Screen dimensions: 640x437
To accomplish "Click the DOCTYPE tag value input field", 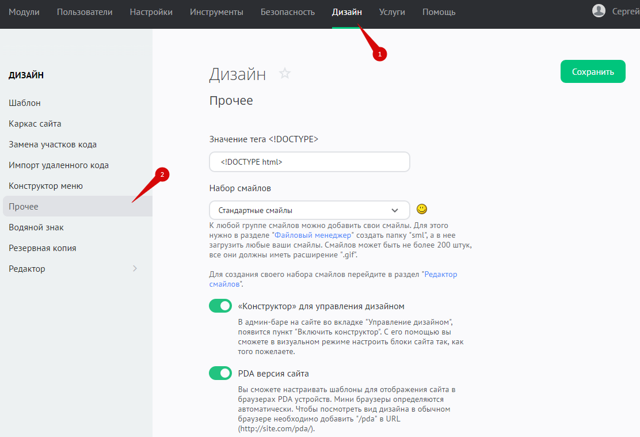I will (x=309, y=162).
